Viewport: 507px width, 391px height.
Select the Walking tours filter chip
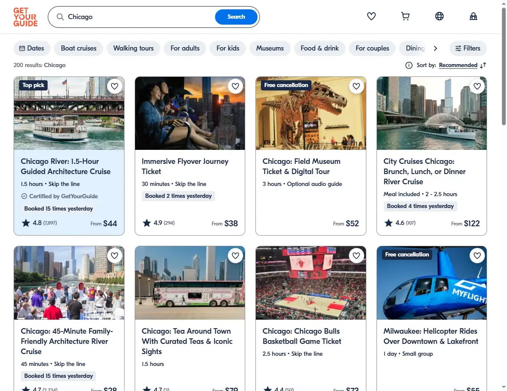(133, 48)
